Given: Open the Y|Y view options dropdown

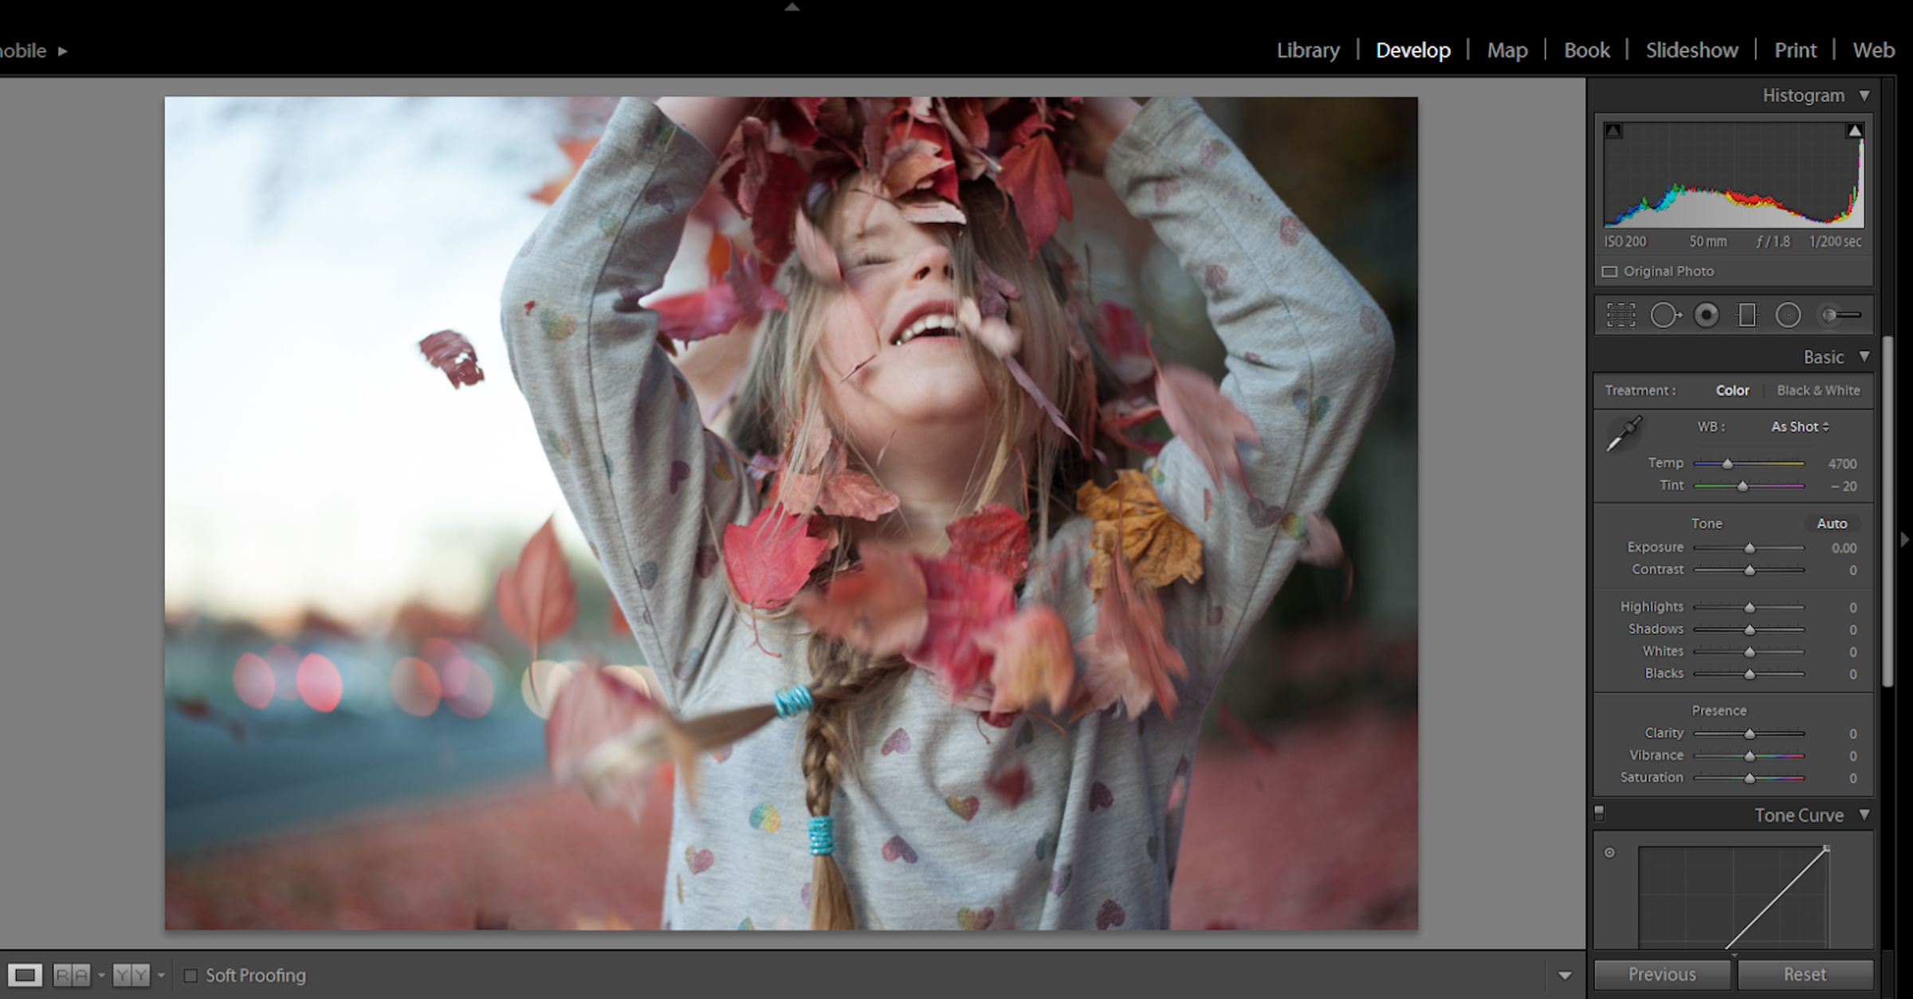Looking at the screenshot, I should click(x=162, y=975).
